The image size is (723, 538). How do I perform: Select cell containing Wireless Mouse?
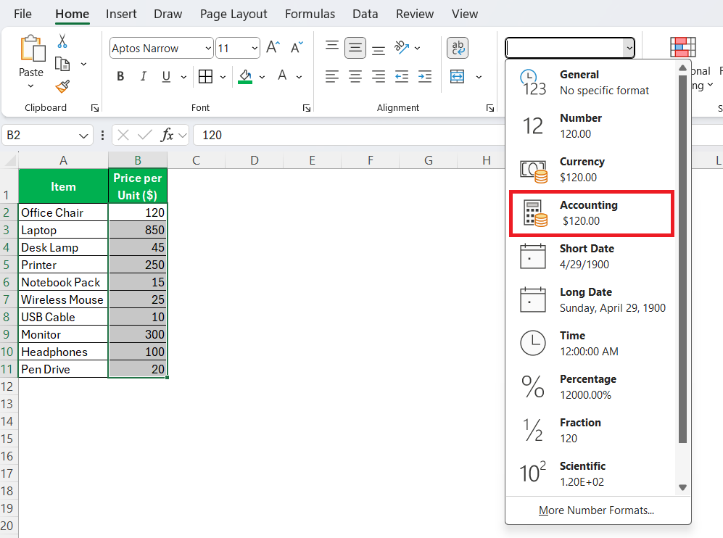click(63, 299)
